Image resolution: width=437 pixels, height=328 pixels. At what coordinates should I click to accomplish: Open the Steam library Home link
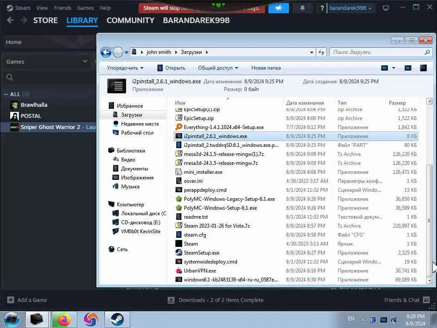coord(14,42)
